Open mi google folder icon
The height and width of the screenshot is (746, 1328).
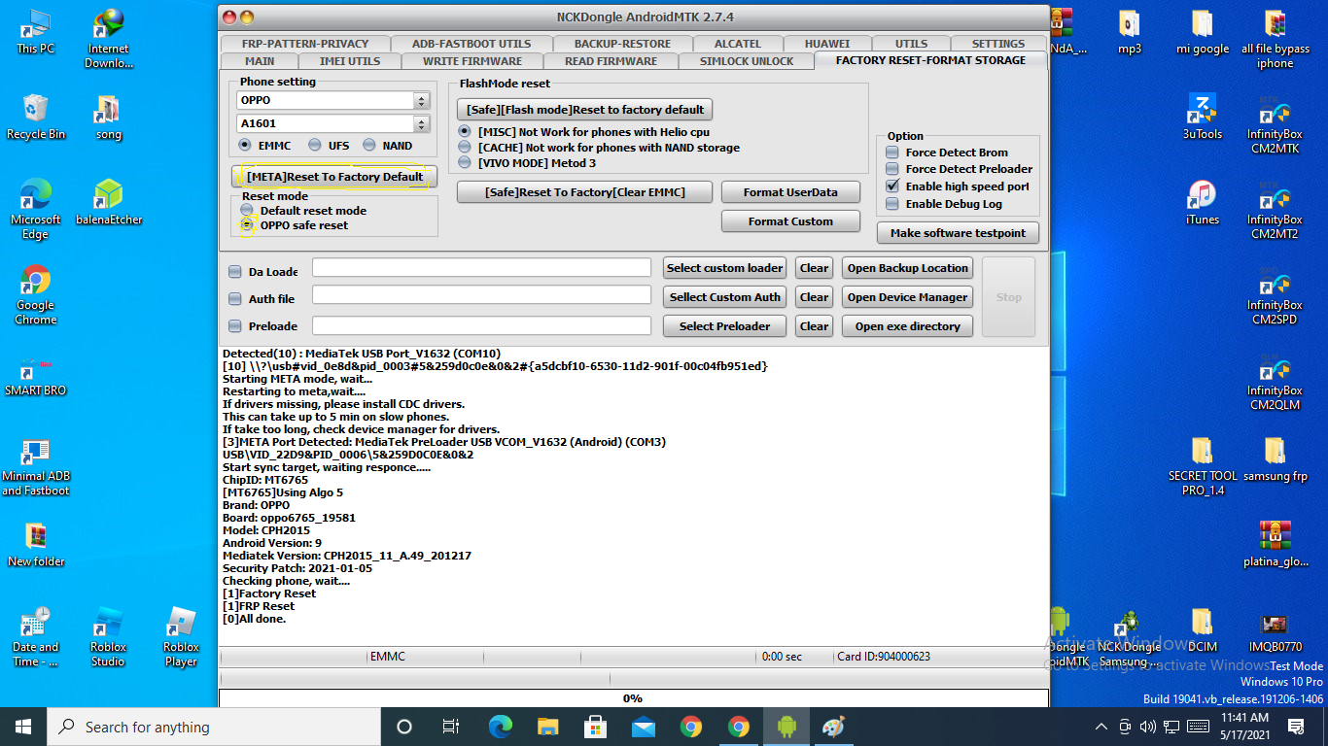(1203, 32)
